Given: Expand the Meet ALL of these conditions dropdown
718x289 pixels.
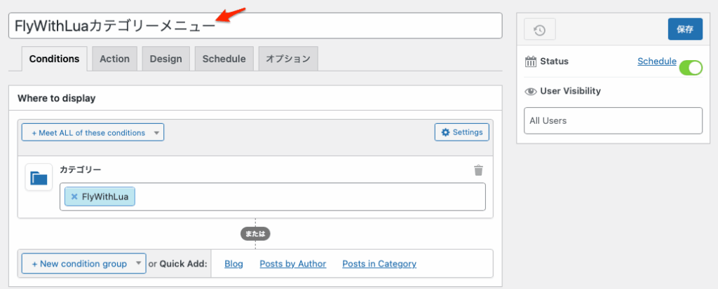Looking at the screenshot, I should pos(93,133).
